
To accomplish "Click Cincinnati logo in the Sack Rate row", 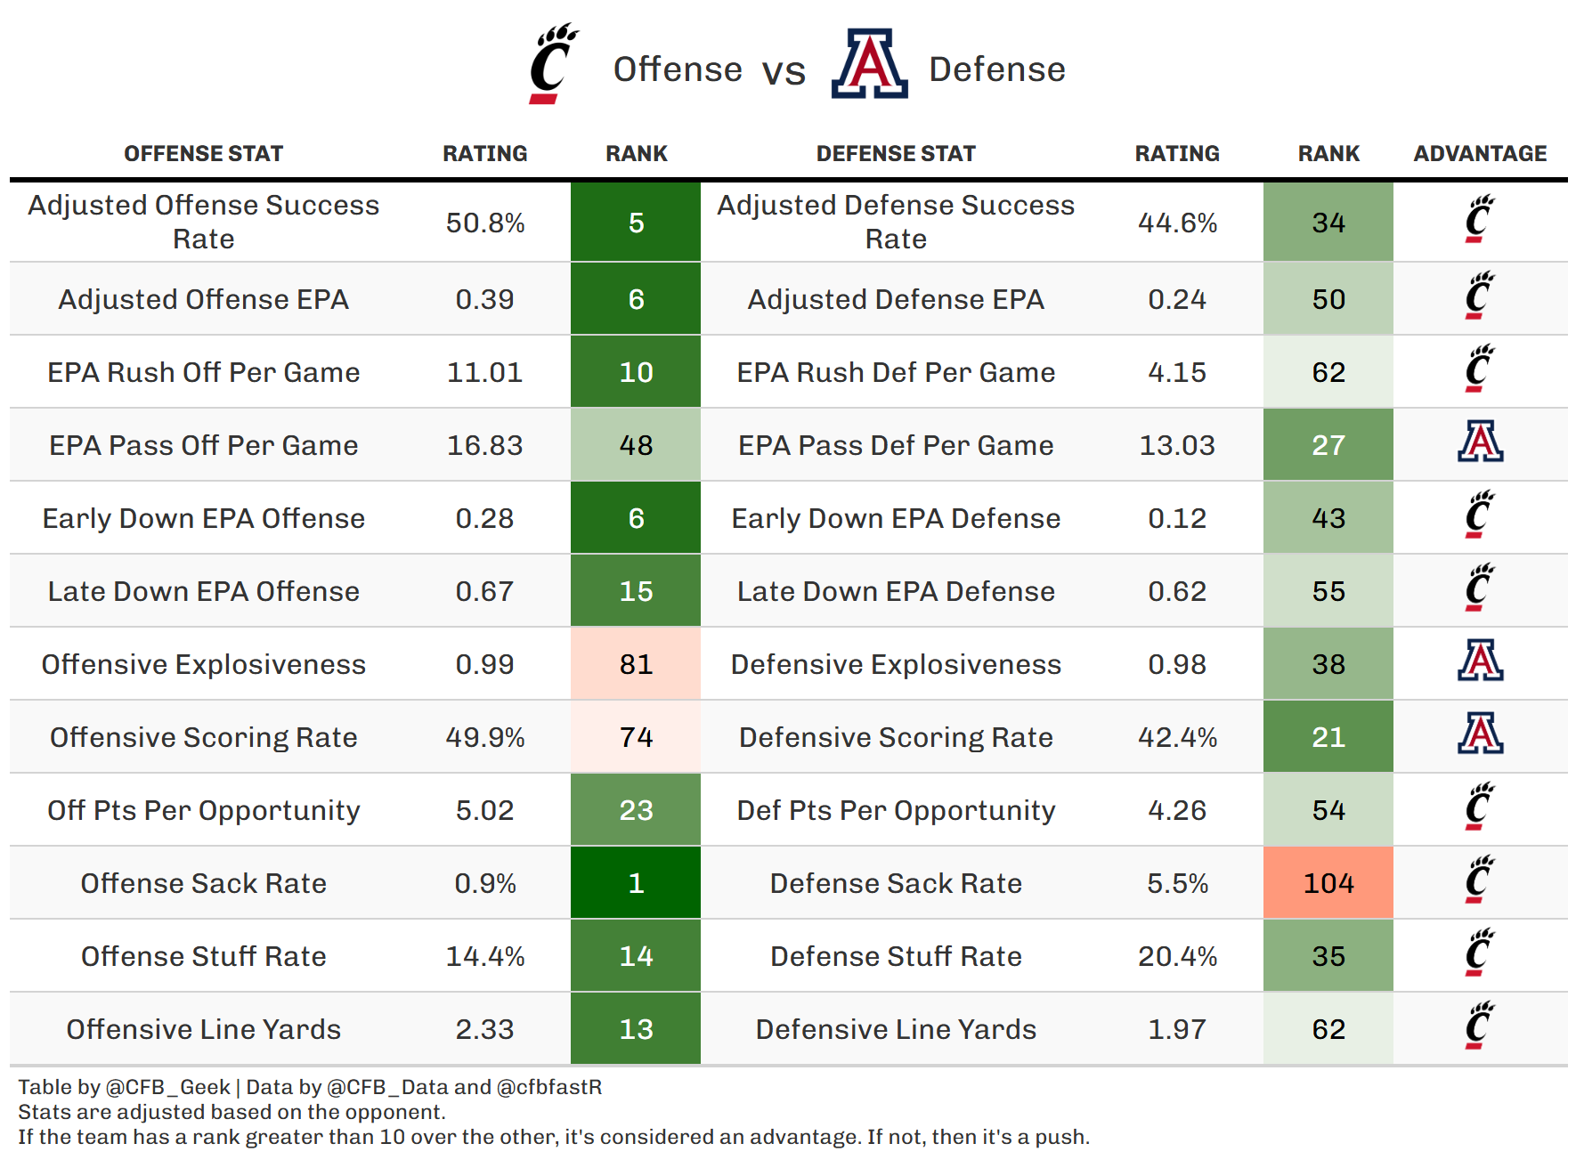I will (1480, 880).
